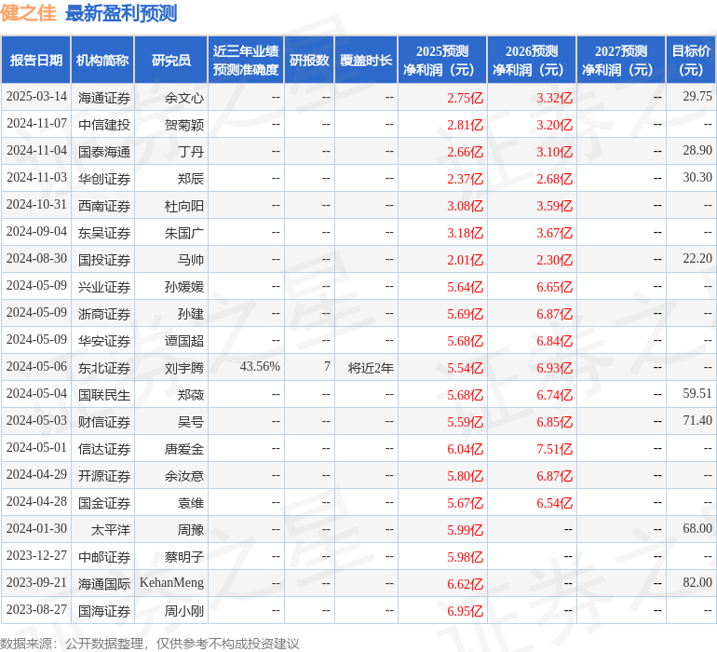Image resolution: width=717 pixels, height=652 pixels.
Task: Click the 海通证券 institution cell
Action: point(104,98)
